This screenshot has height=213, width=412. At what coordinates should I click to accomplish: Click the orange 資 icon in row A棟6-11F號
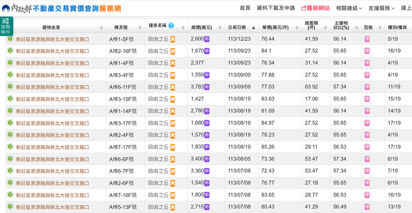coord(173,87)
